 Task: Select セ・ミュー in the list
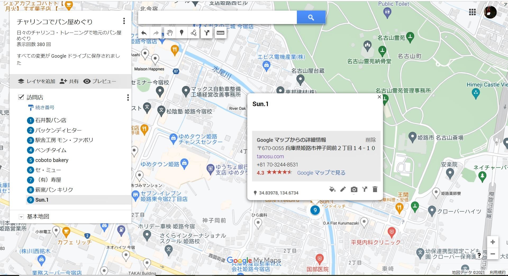click(79, 170)
